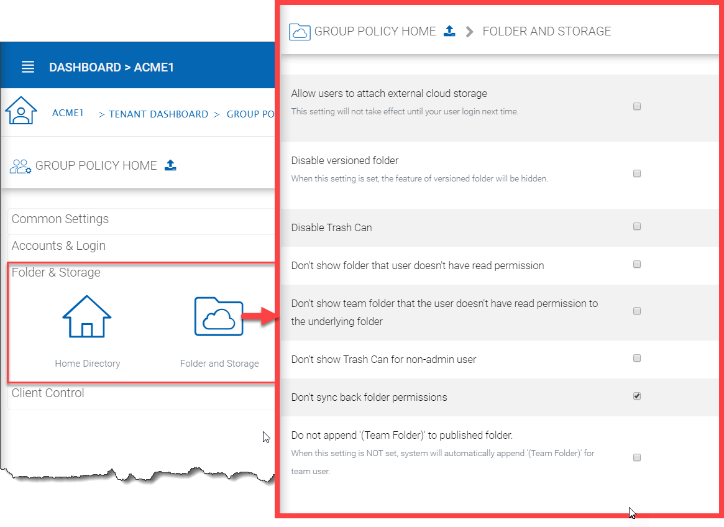Click DASHBOARD > ACME1 header title
This screenshot has width=724, height=527.
coord(111,68)
